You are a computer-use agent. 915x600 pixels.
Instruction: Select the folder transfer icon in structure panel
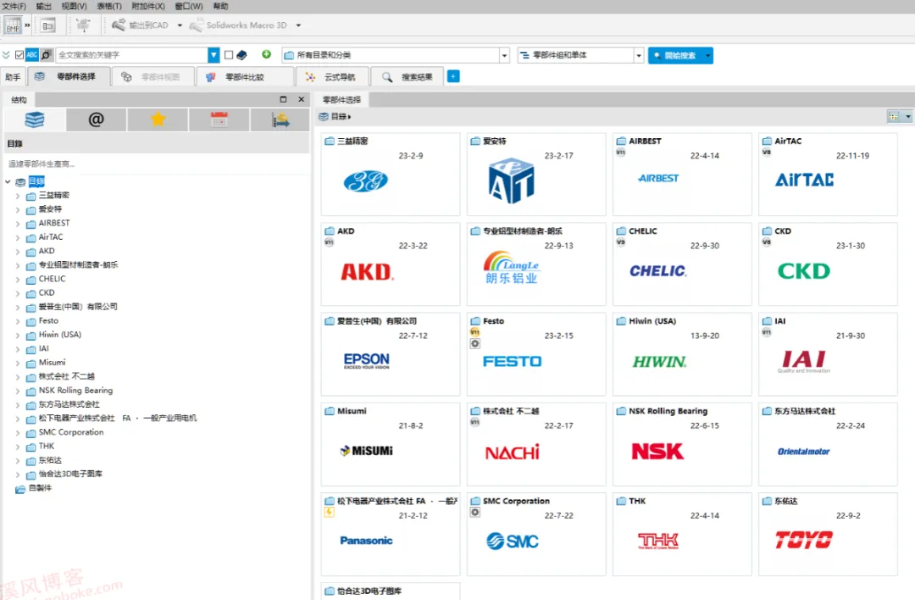(x=280, y=119)
